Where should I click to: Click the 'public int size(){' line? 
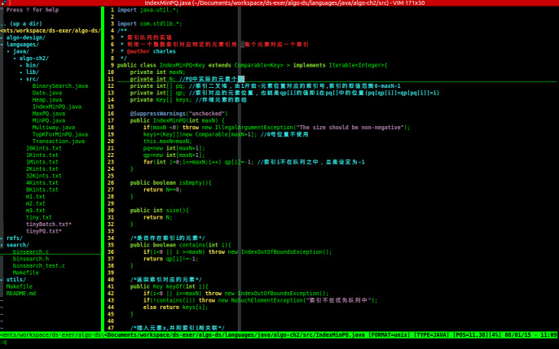tap(160, 210)
